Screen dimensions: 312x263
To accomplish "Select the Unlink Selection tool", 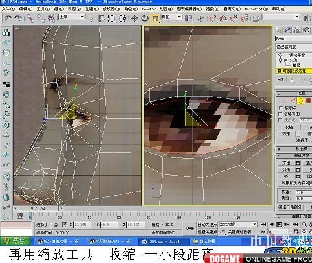I will click(41, 18).
